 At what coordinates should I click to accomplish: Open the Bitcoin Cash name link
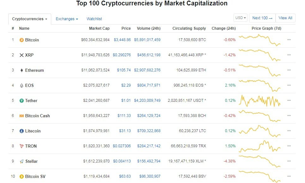37,116
